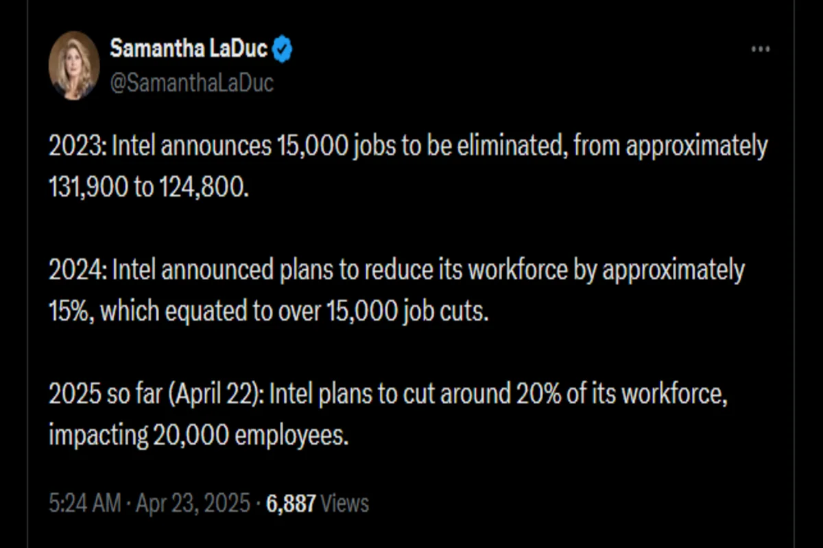Screen dimensions: 823x548
Task: Click the 2023: label in the tweet
Action: (x=77, y=147)
